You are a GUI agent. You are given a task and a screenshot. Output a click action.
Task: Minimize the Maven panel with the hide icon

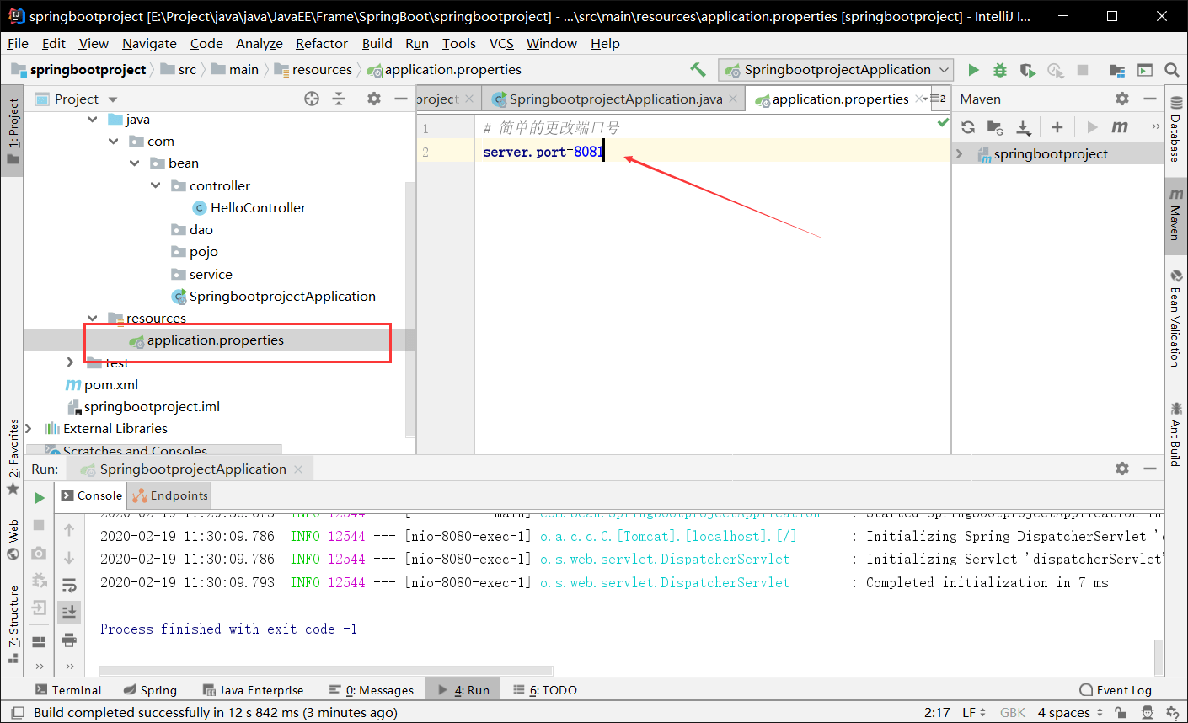[1150, 99]
